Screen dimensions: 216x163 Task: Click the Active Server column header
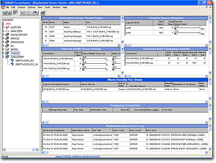tap(99, 84)
